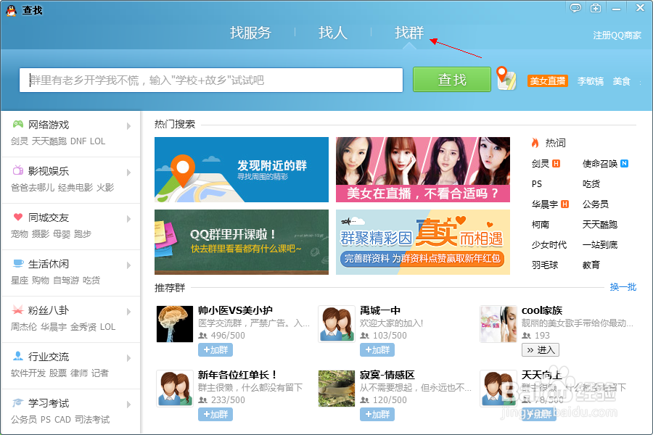Click the QQ penguin logo in title bar

tap(11, 10)
